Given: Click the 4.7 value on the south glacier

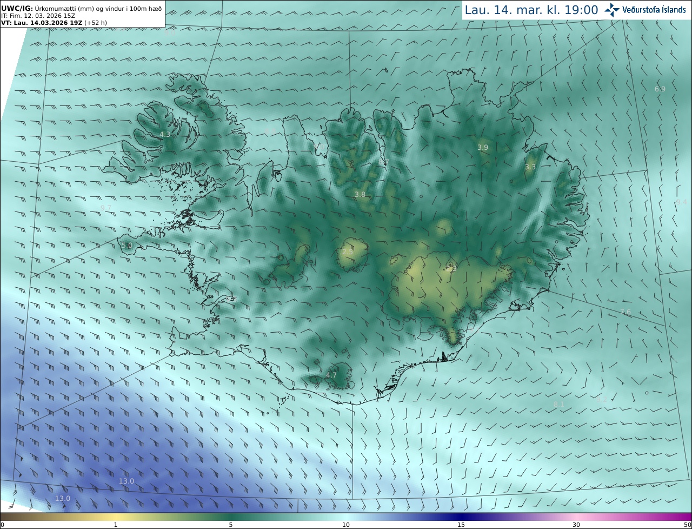Looking at the screenshot, I should point(331,375).
